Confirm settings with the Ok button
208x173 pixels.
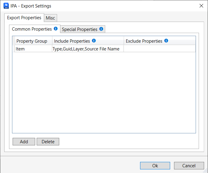[155, 165]
